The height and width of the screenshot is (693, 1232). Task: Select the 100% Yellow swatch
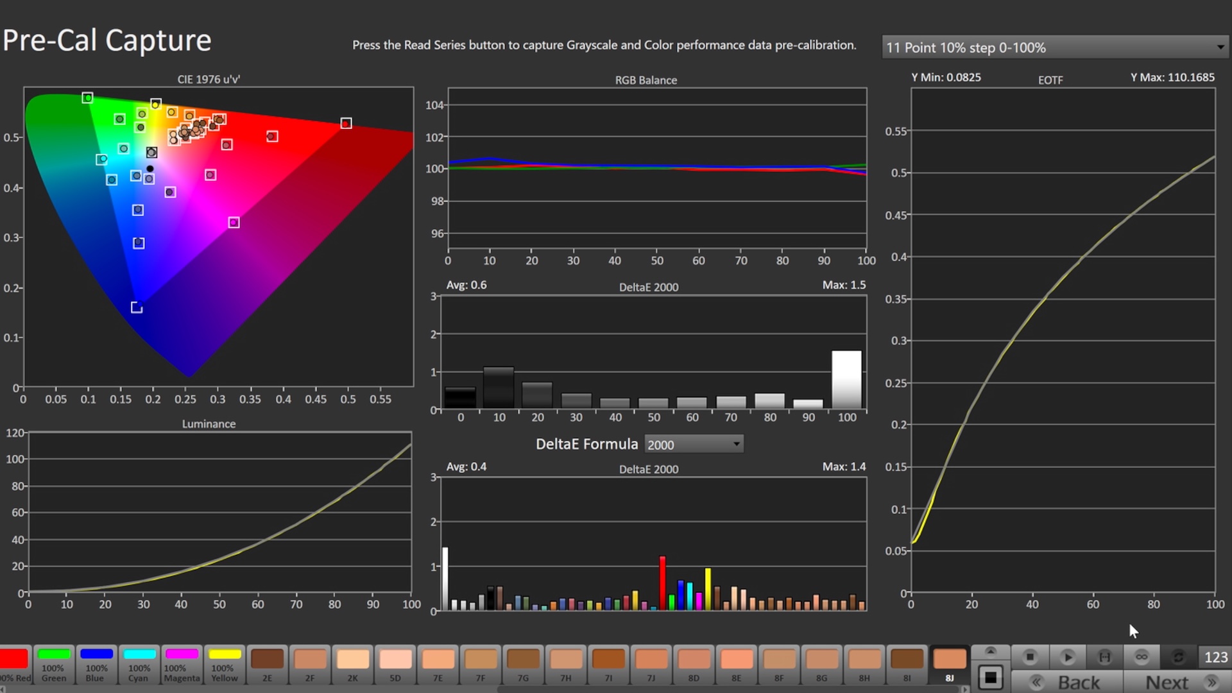coord(225,664)
